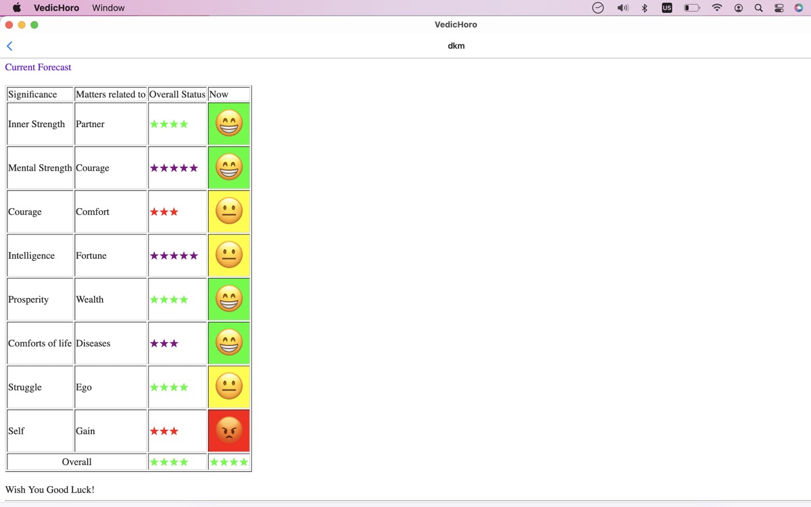Open the Apple menu
811x507 pixels.
click(17, 8)
